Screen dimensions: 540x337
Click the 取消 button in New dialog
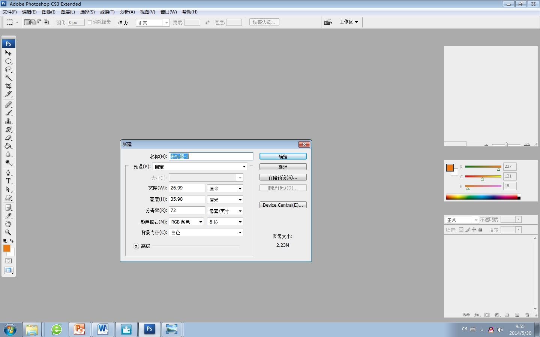coord(283,167)
